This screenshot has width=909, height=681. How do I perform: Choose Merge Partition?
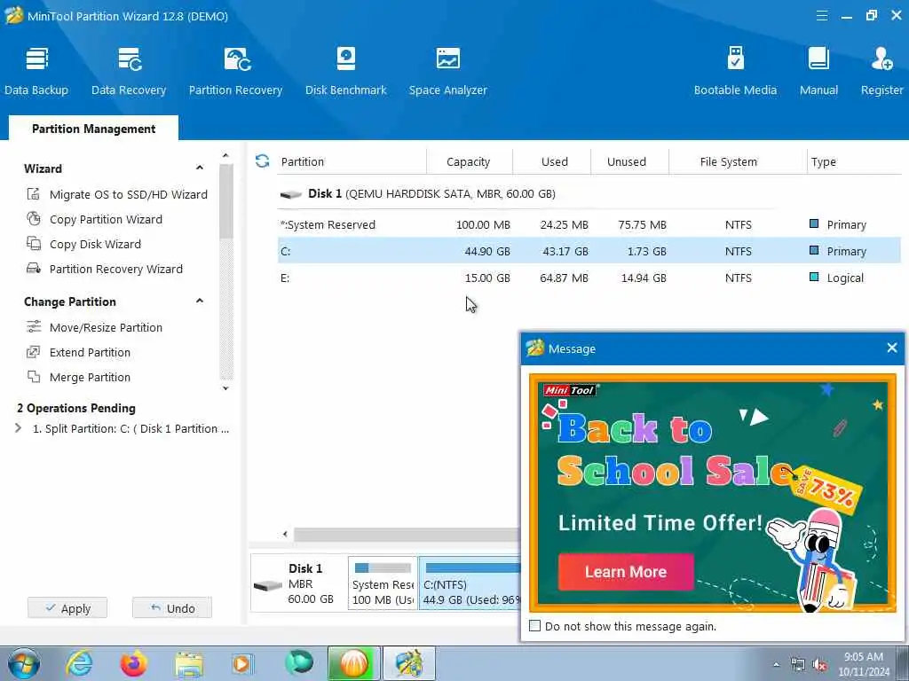(x=79, y=378)
